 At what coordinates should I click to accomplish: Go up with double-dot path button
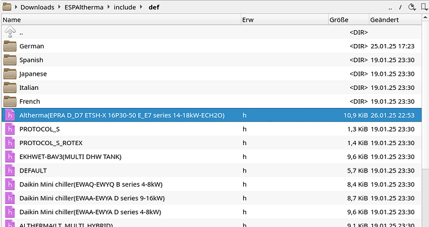(390, 7)
